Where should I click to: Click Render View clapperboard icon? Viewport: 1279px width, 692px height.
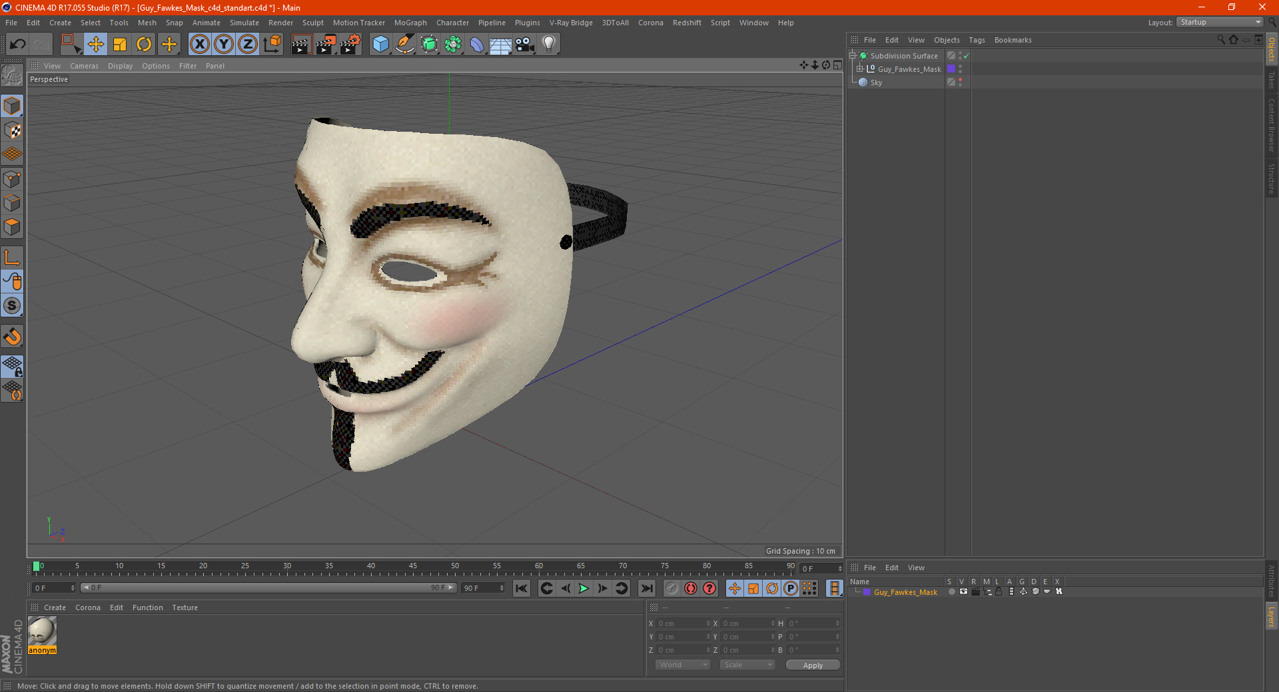pos(301,45)
